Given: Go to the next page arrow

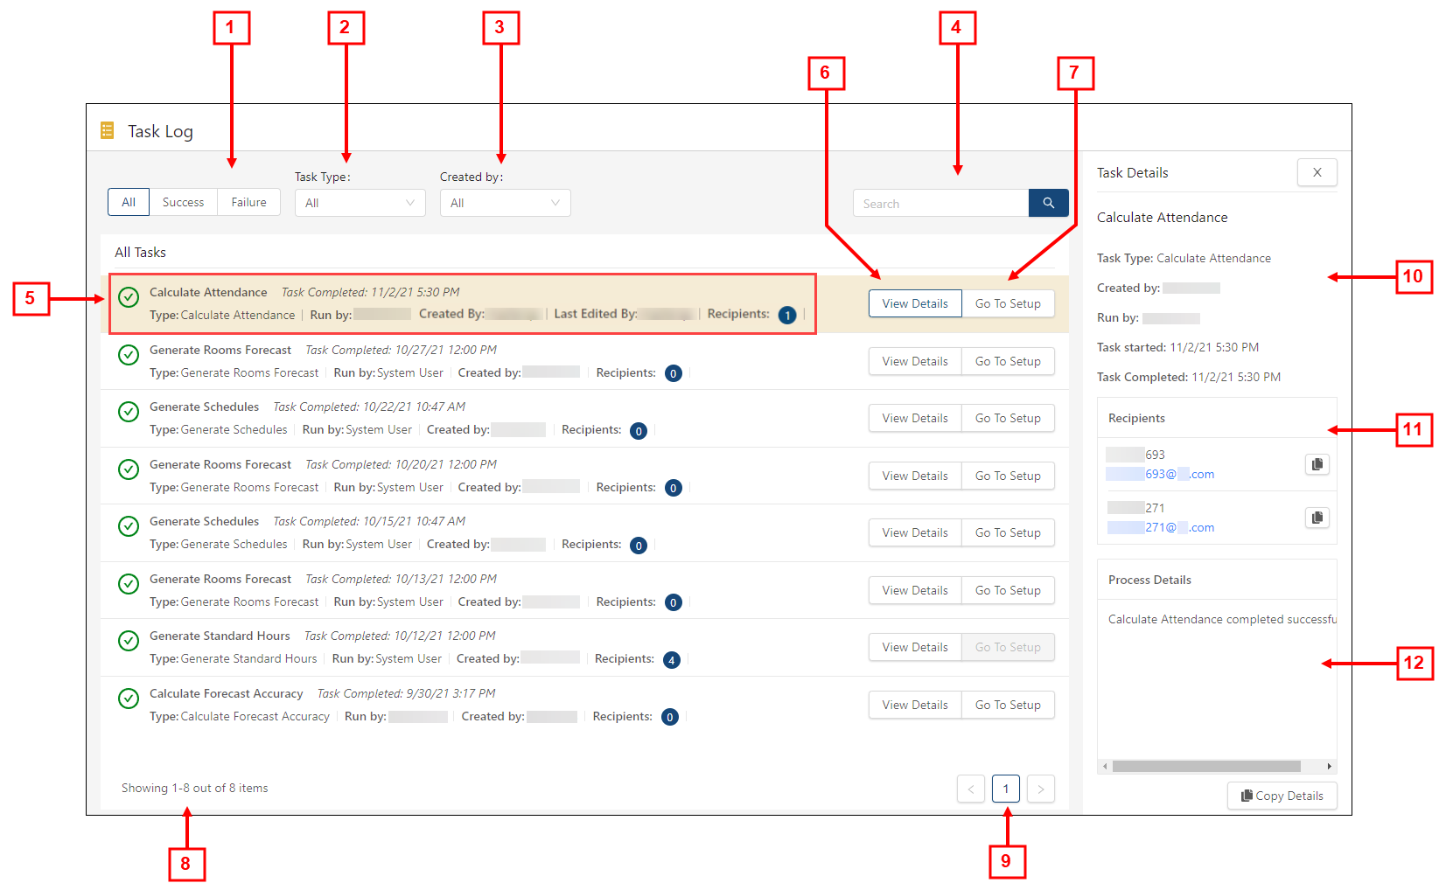Looking at the screenshot, I should pyautogui.click(x=1040, y=789).
